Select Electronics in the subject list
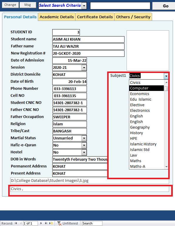Viewport: 175px width, 226px height. [147, 111]
